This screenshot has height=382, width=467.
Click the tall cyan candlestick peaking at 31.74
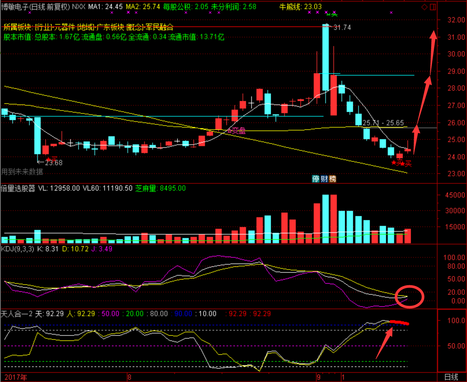326,58
